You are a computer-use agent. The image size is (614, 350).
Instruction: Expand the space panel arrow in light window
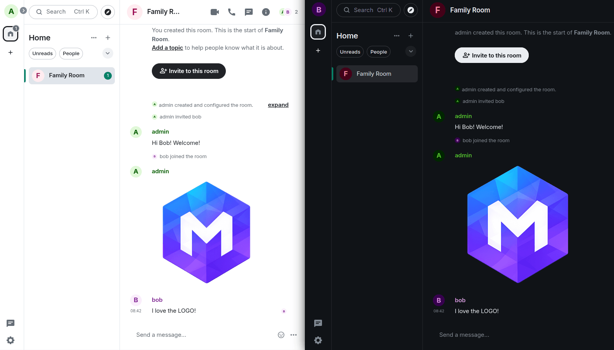click(23, 10)
